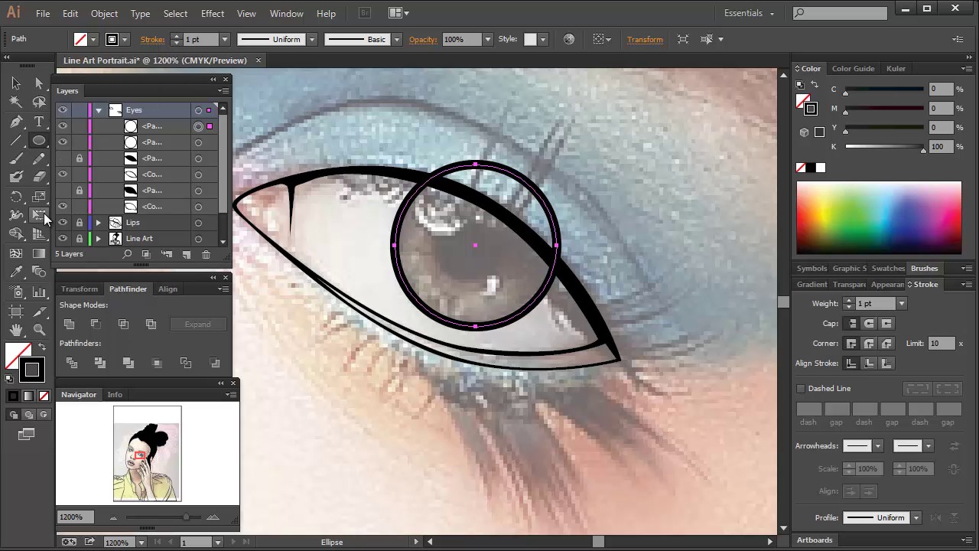
Task: Select the Eyedropper tool
Action: click(x=16, y=272)
